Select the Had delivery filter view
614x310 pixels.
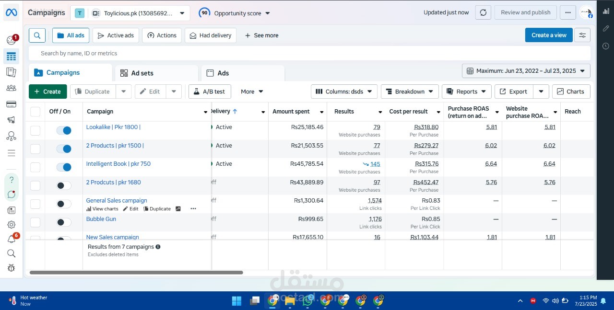211,35
